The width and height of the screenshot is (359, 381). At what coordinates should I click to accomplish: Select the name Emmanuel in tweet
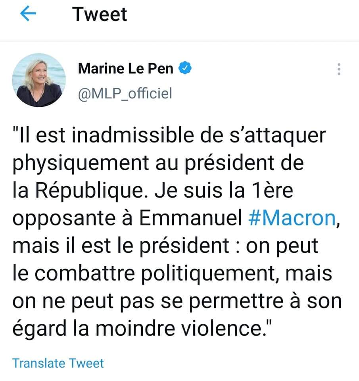pos(191,218)
